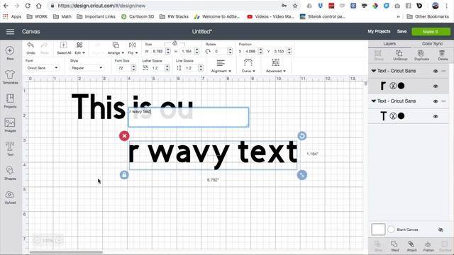This screenshot has height=255, width=454.
Task: Switch to the Layers tab
Action: (x=389, y=44)
